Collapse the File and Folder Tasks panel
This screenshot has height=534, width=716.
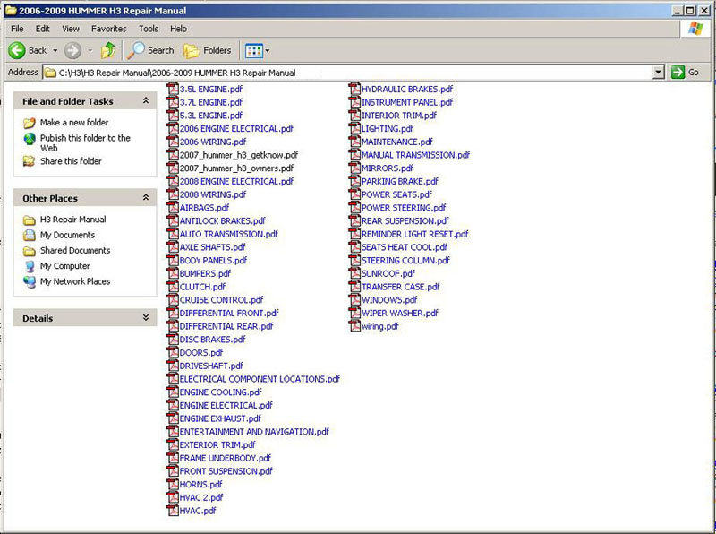pyautogui.click(x=146, y=100)
